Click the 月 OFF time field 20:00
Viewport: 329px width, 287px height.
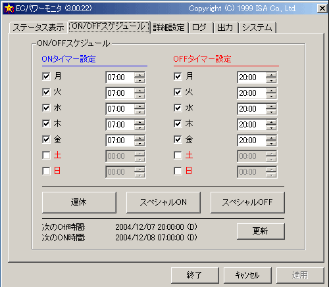pos(252,77)
